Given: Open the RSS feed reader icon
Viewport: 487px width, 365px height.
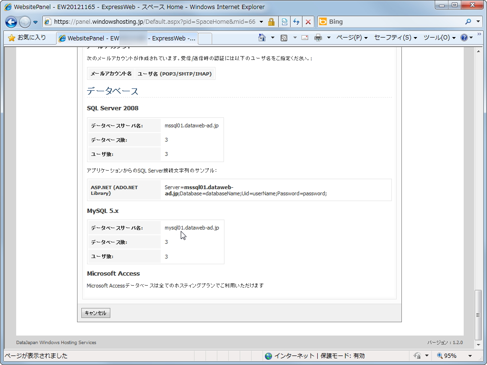Looking at the screenshot, I should point(284,38).
